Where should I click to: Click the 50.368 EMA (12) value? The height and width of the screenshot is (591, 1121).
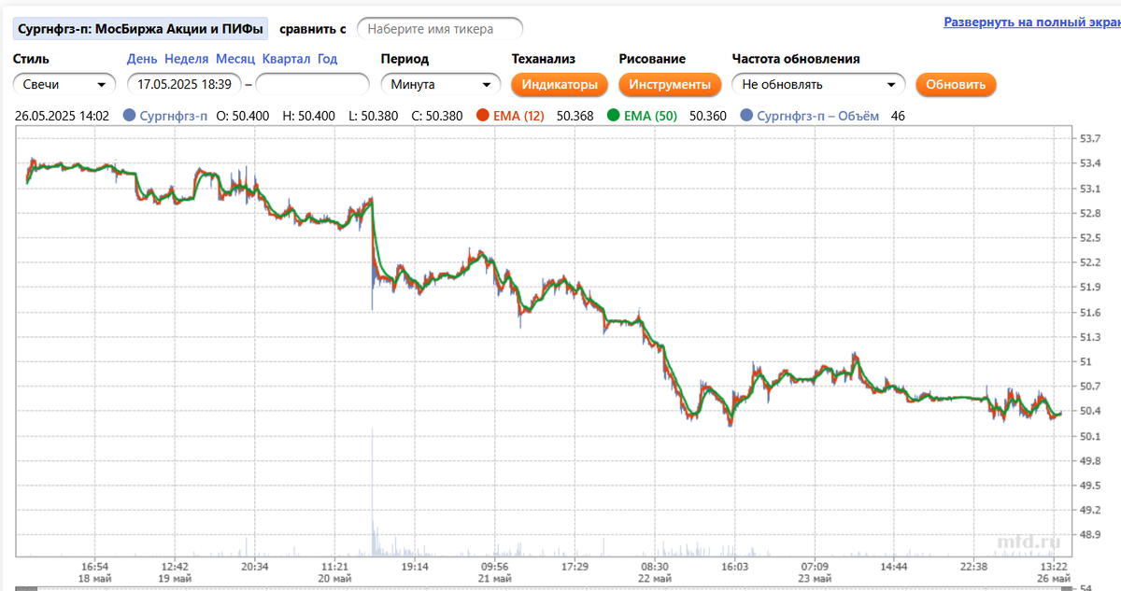pyautogui.click(x=575, y=116)
